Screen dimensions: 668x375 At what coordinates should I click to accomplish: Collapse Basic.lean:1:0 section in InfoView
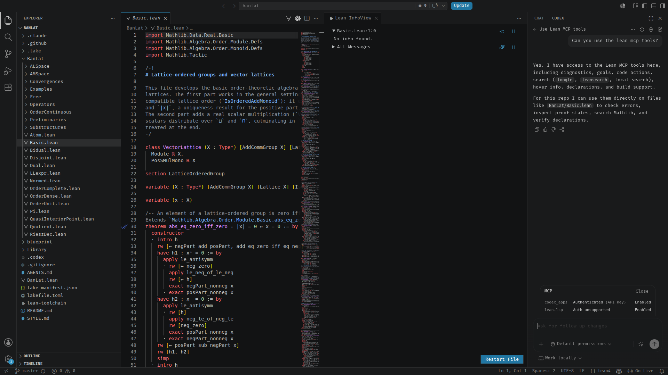click(355, 31)
